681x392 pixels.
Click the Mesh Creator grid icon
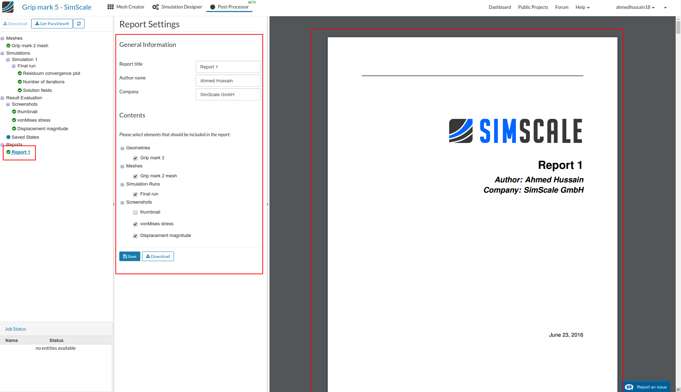tap(110, 7)
